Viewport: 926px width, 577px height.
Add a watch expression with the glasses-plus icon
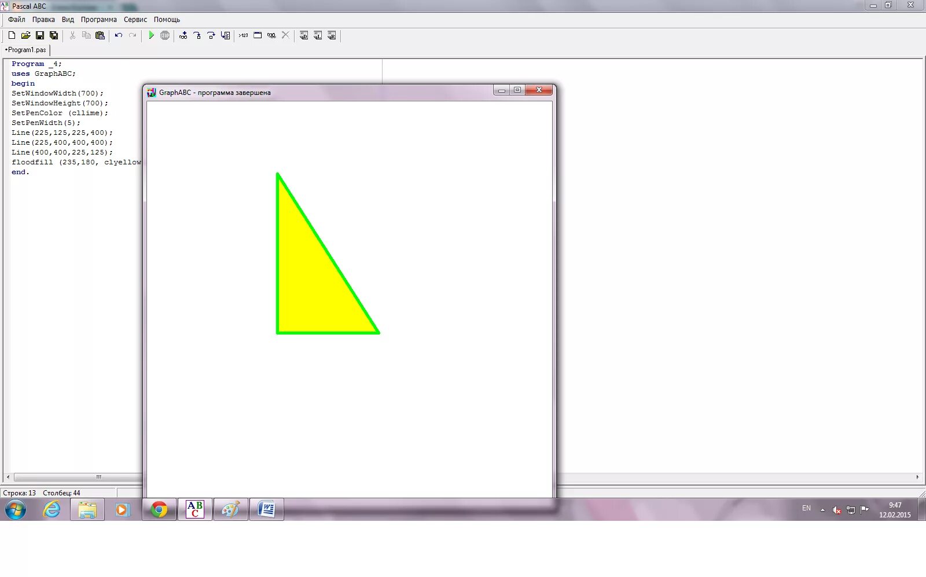pyautogui.click(x=183, y=35)
